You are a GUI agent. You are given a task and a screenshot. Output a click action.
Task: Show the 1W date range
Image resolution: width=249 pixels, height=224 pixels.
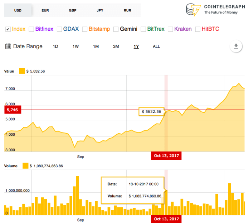tap(75, 46)
